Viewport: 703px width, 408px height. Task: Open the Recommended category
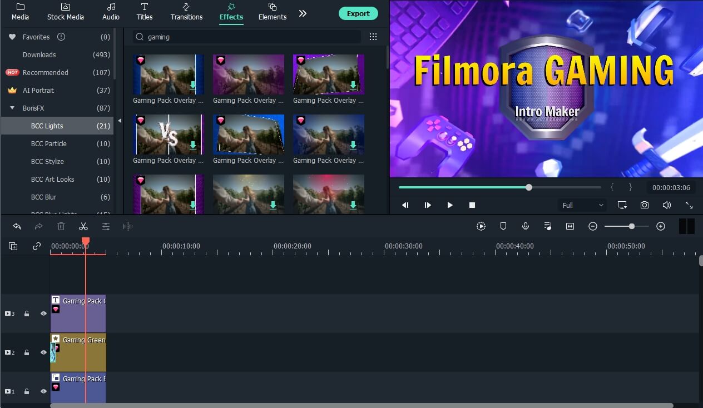click(57, 72)
